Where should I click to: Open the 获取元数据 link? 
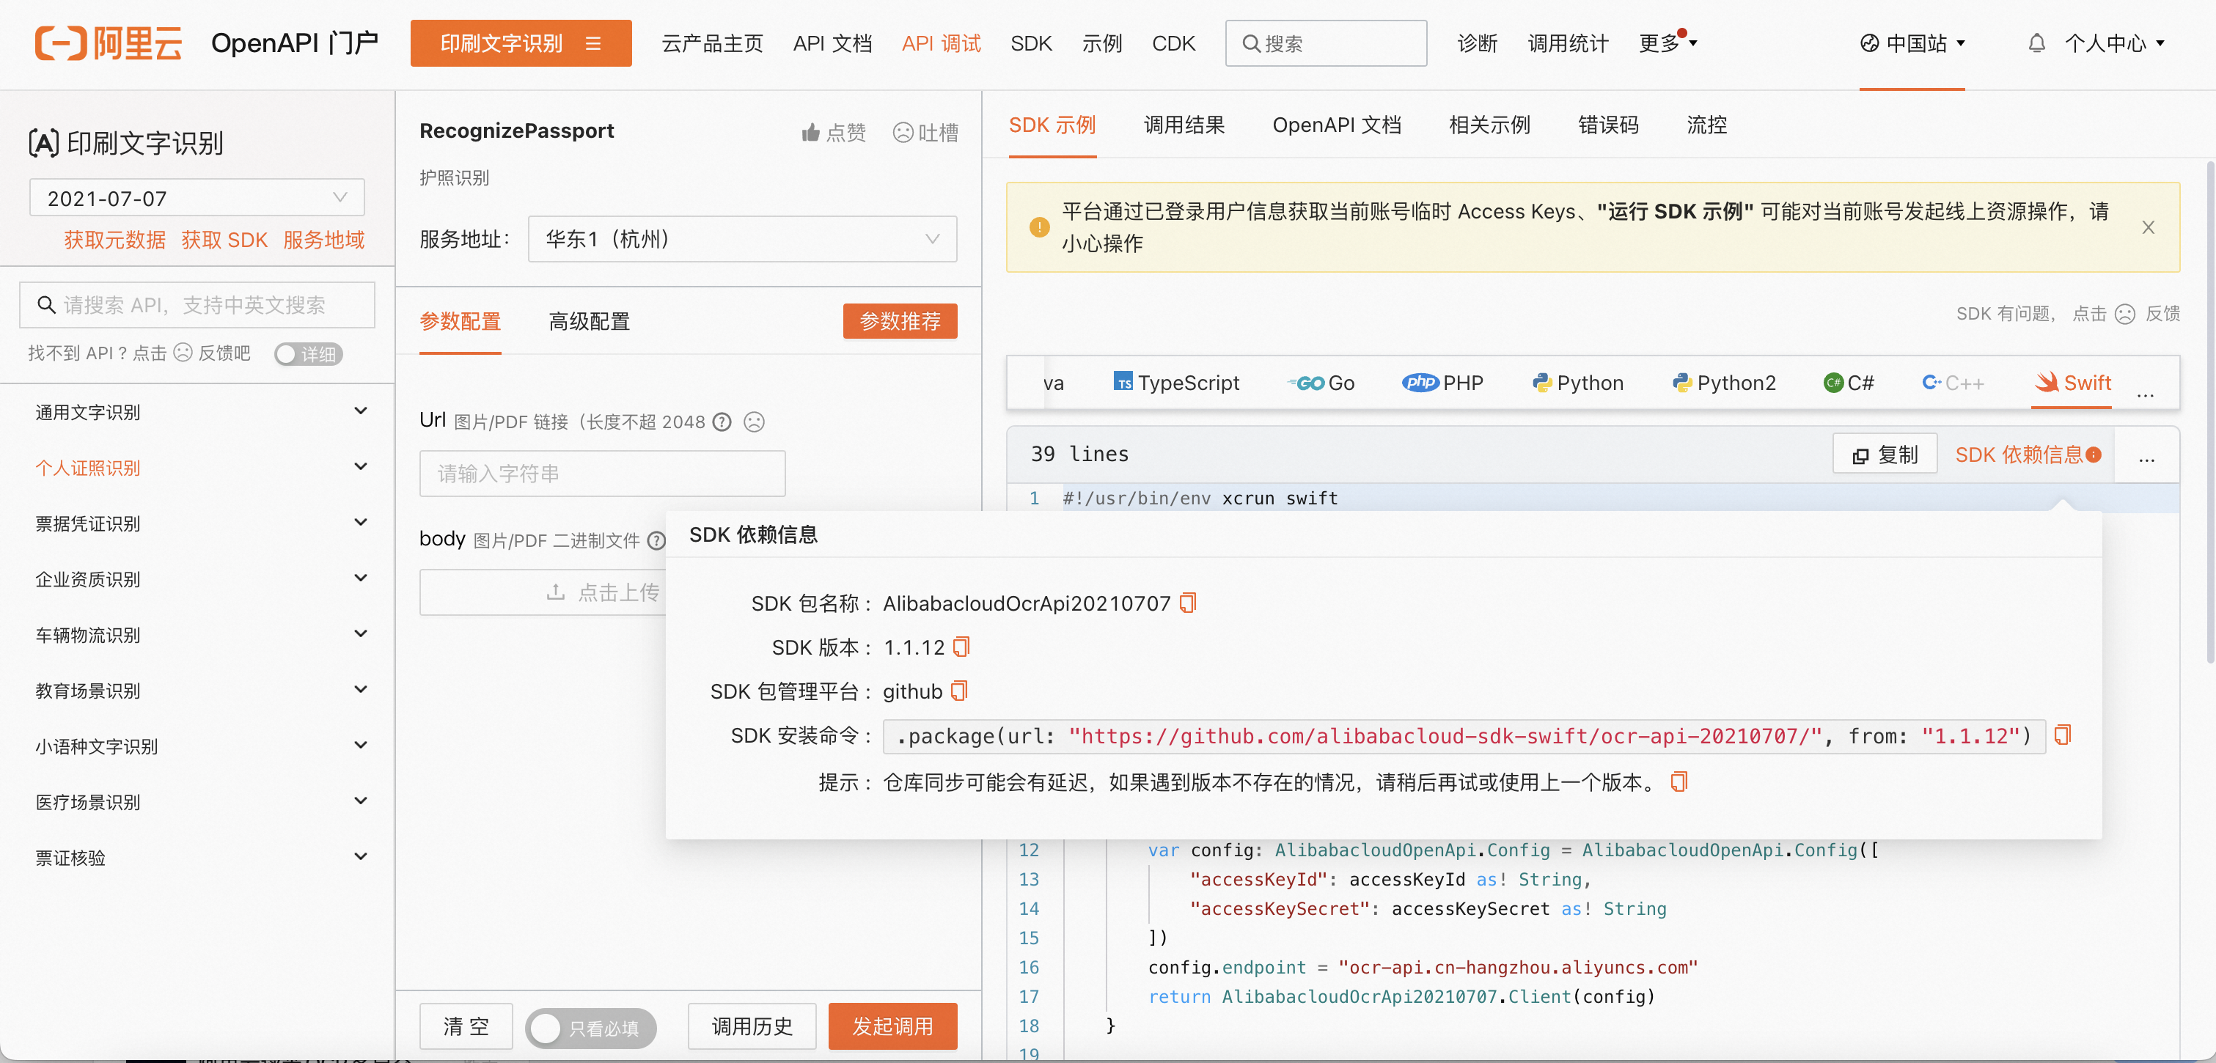point(114,240)
